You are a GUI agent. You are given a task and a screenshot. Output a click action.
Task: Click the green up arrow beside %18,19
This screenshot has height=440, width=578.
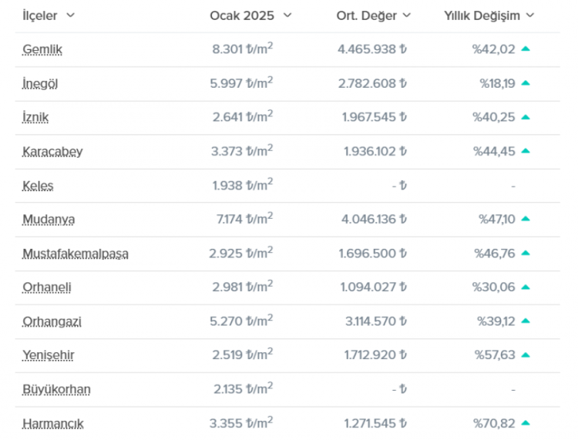[x=526, y=83]
